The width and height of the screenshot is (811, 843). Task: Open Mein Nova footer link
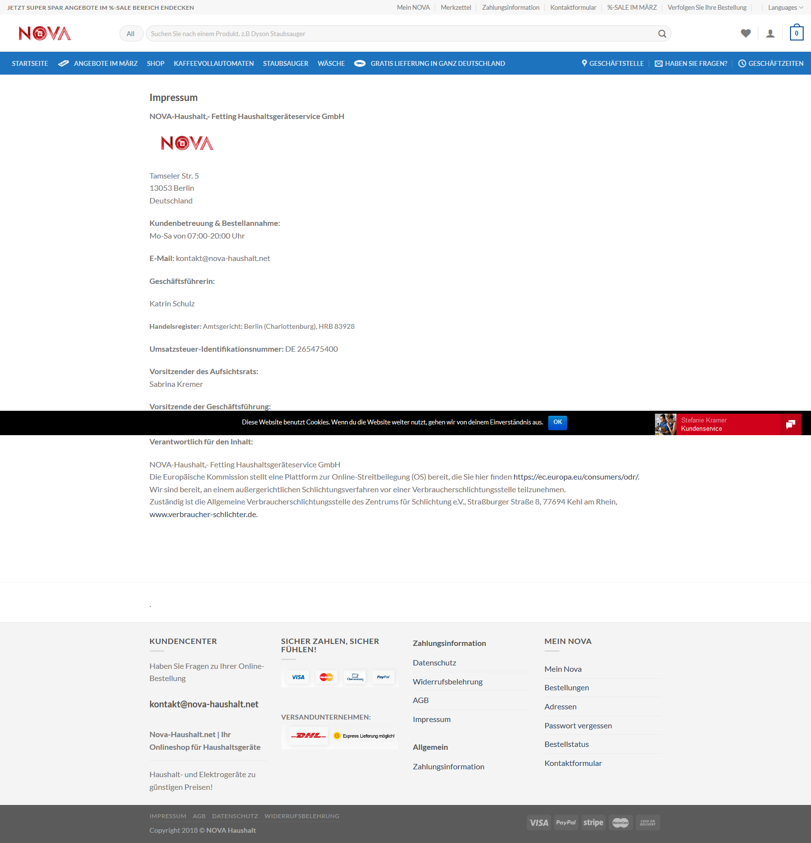[x=563, y=669]
